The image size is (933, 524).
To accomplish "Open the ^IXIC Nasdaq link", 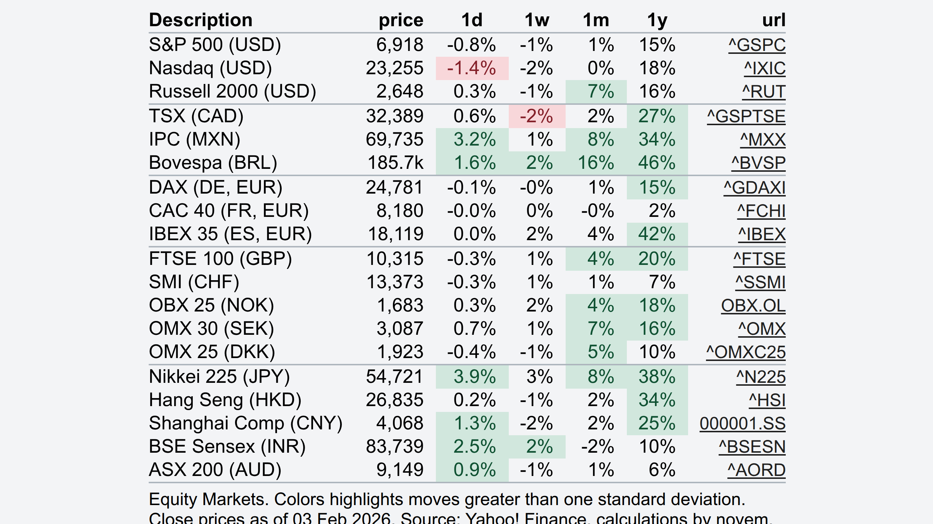I will coord(765,68).
